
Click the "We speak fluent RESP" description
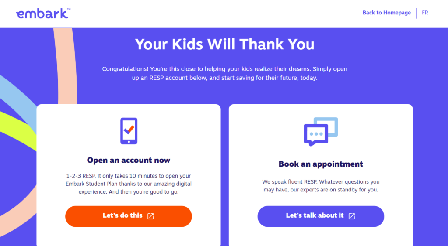tap(321, 186)
